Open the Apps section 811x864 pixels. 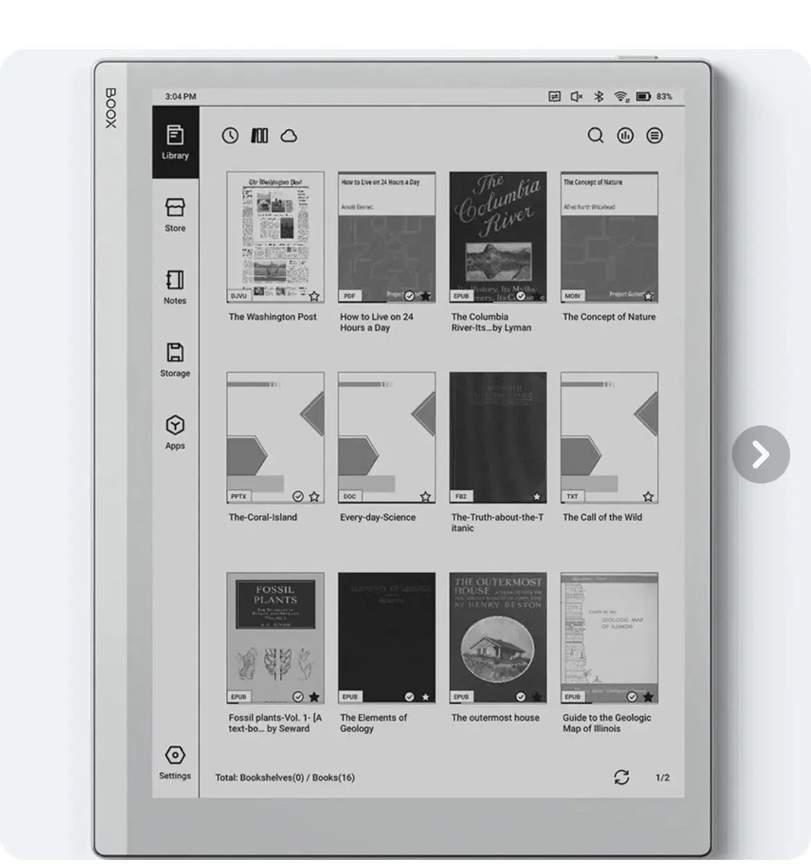tap(175, 432)
